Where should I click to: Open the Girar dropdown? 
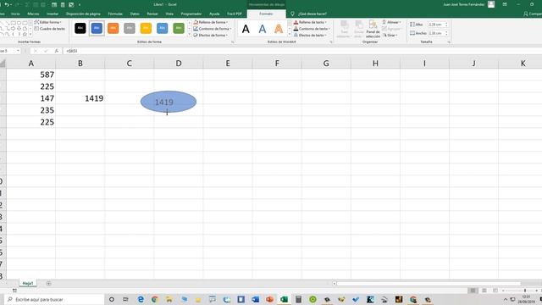pos(390,36)
